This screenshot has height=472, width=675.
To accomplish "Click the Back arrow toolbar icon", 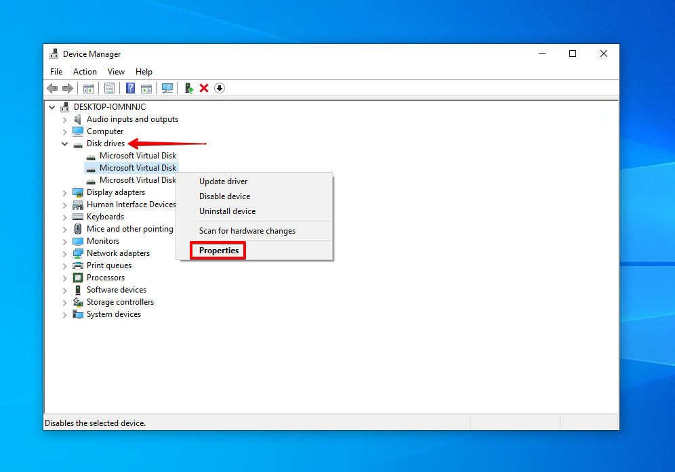I will tap(52, 89).
